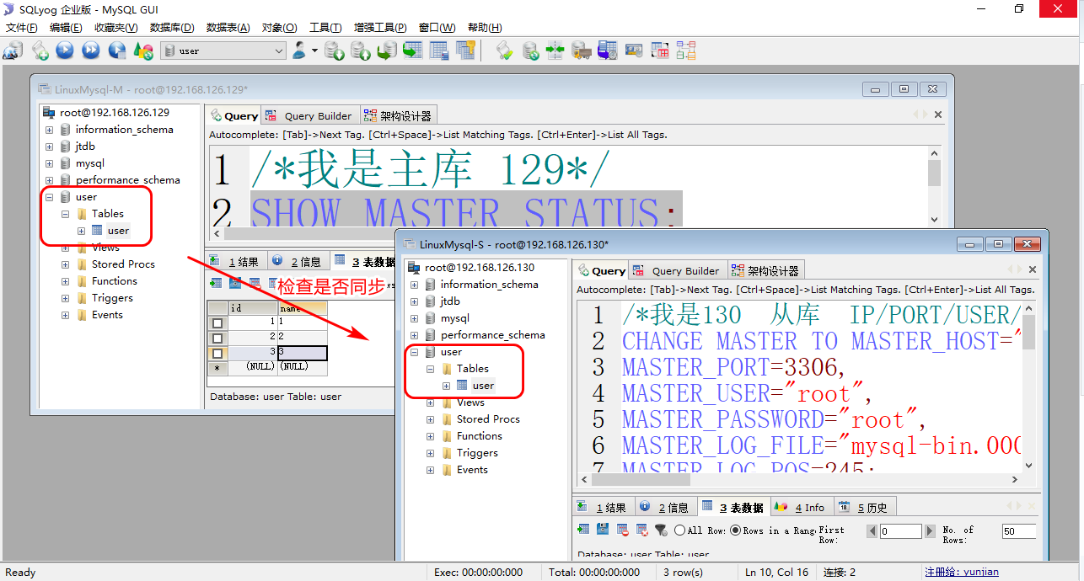Open a new query editor from toolbar

pos(40,51)
